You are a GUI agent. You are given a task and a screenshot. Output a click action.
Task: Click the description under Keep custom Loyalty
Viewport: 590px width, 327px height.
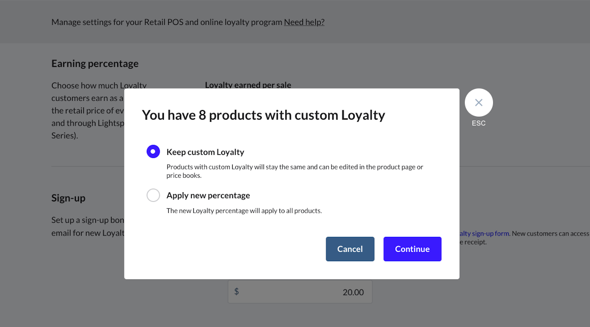tap(295, 171)
